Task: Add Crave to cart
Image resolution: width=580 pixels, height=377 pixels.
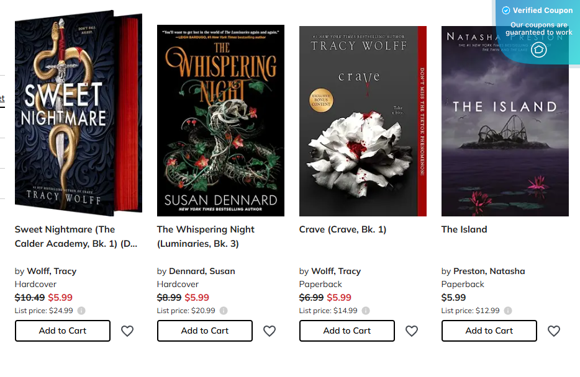Action: [x=347, y=331]
